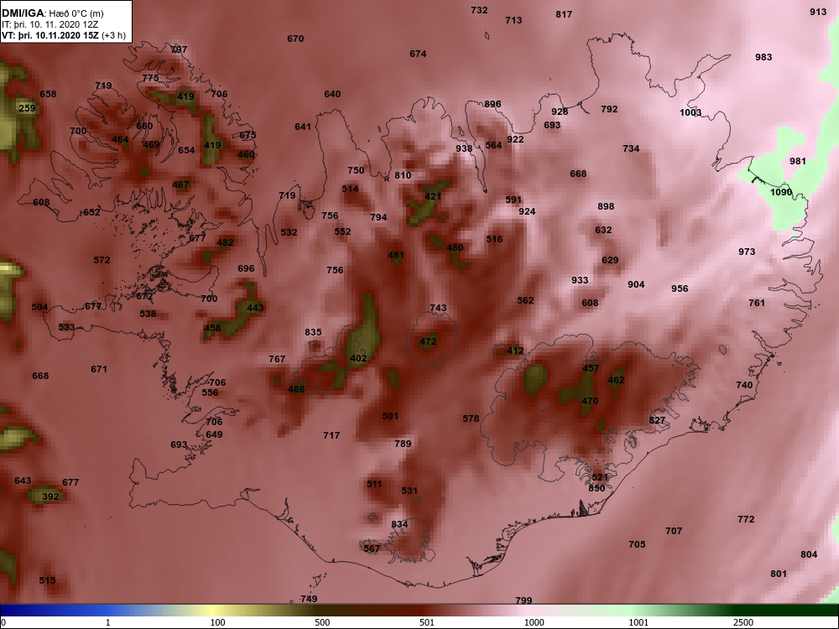
Task: Click the map value 827
Action: [x=657, y=420]
